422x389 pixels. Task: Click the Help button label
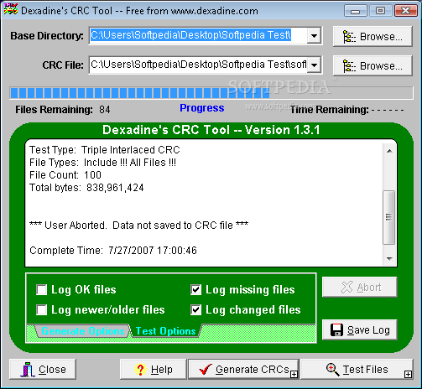pyautogui.click(x=162, y=370)
